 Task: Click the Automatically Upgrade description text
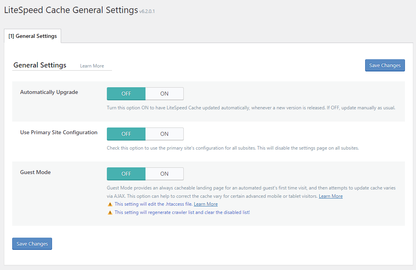tap(251, 108)
